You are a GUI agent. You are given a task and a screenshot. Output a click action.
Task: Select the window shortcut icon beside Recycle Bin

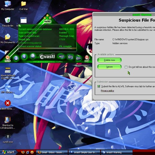(x=24, y=20)
